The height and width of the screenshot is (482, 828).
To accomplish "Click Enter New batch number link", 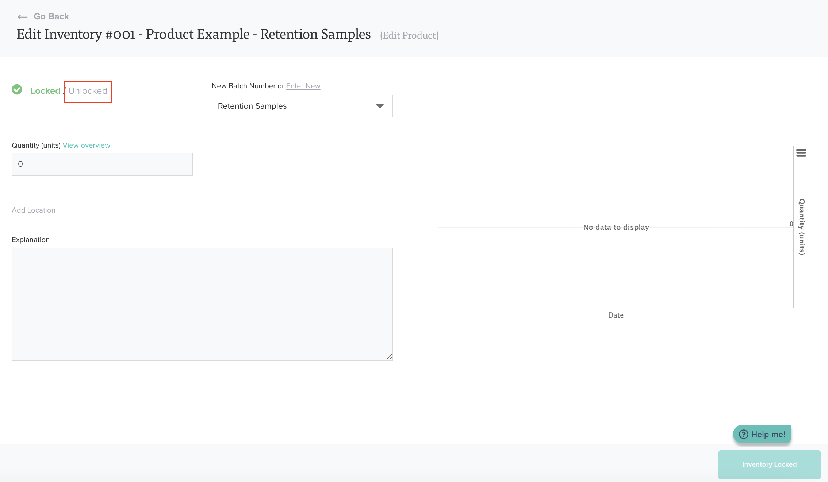I will pyautogui.click(x=303, y=86).
